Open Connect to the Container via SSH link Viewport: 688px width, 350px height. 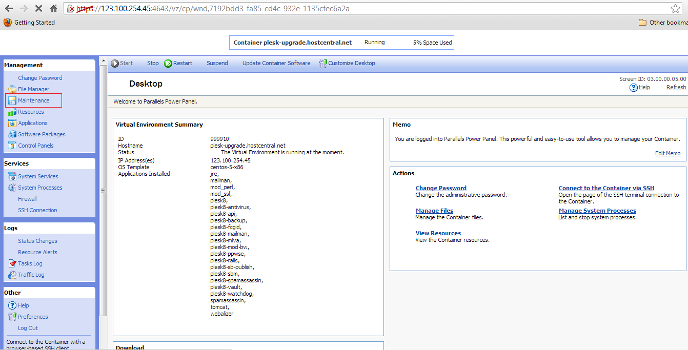click(x=606, y=188)
